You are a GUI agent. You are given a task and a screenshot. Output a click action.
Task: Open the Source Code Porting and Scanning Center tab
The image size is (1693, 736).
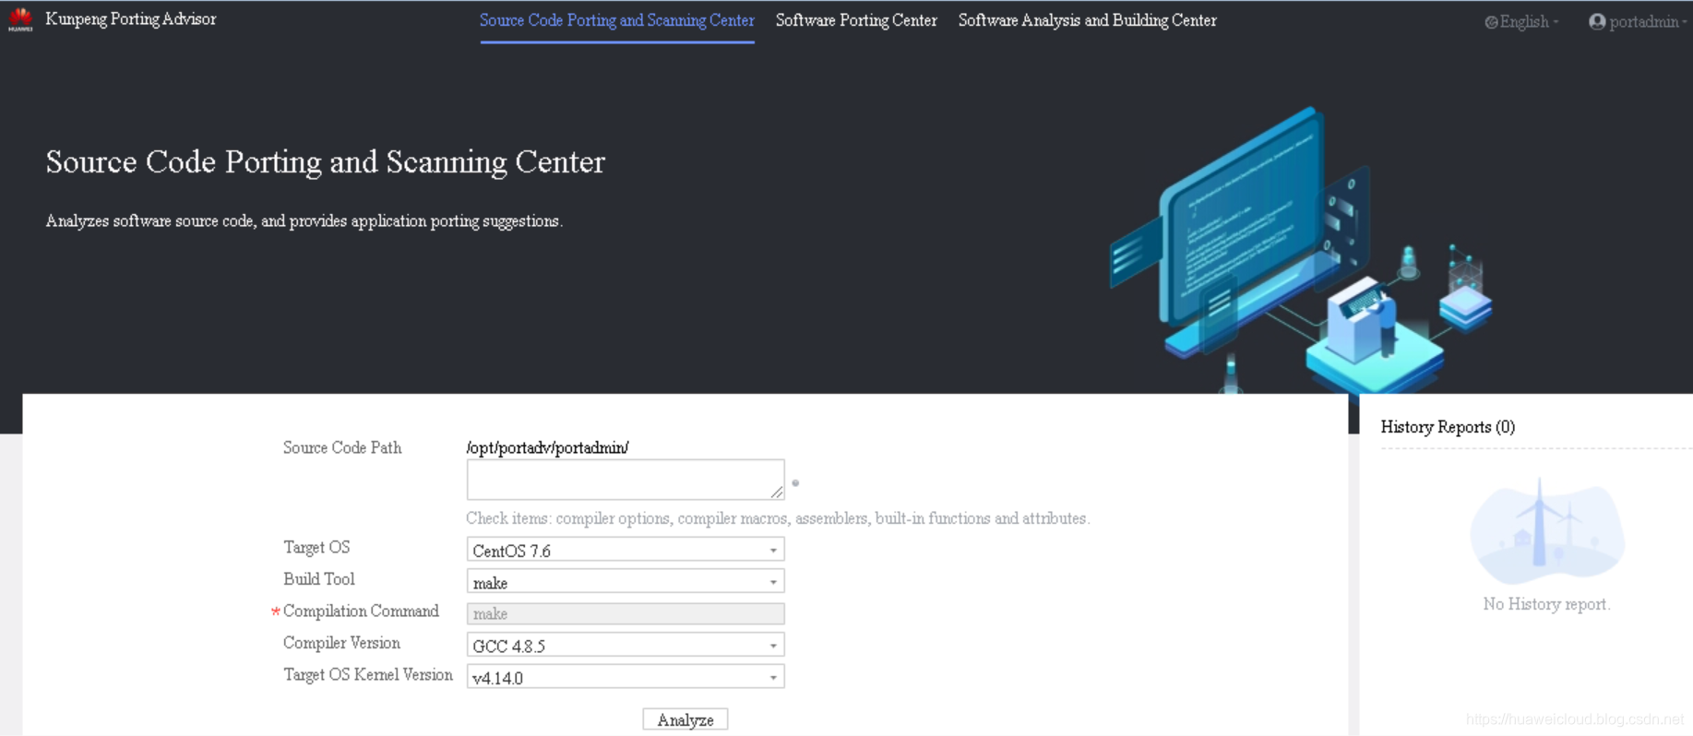pos(616,20)
